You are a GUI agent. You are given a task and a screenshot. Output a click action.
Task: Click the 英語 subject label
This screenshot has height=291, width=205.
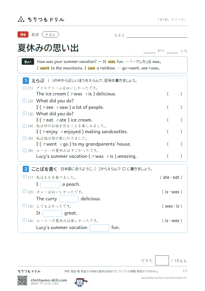click(35, 35)
